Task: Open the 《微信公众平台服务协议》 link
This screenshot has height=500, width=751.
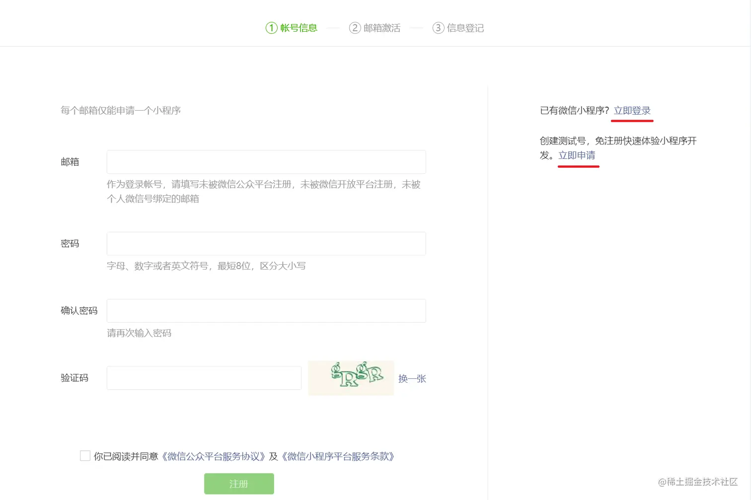Action: pyautogui.click(x=214, y=456)
